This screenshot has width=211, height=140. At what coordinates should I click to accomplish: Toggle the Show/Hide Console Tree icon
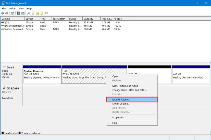click(x=13, y=13)
